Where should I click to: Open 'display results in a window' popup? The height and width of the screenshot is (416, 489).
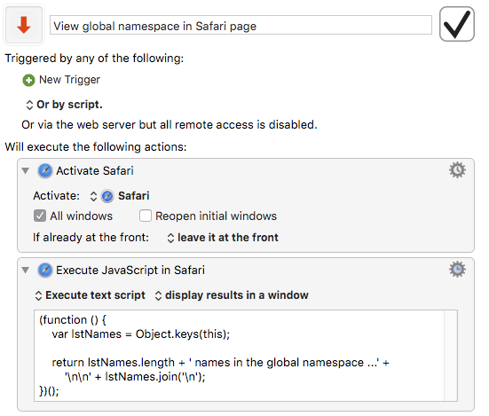click(x=232, y=295)
